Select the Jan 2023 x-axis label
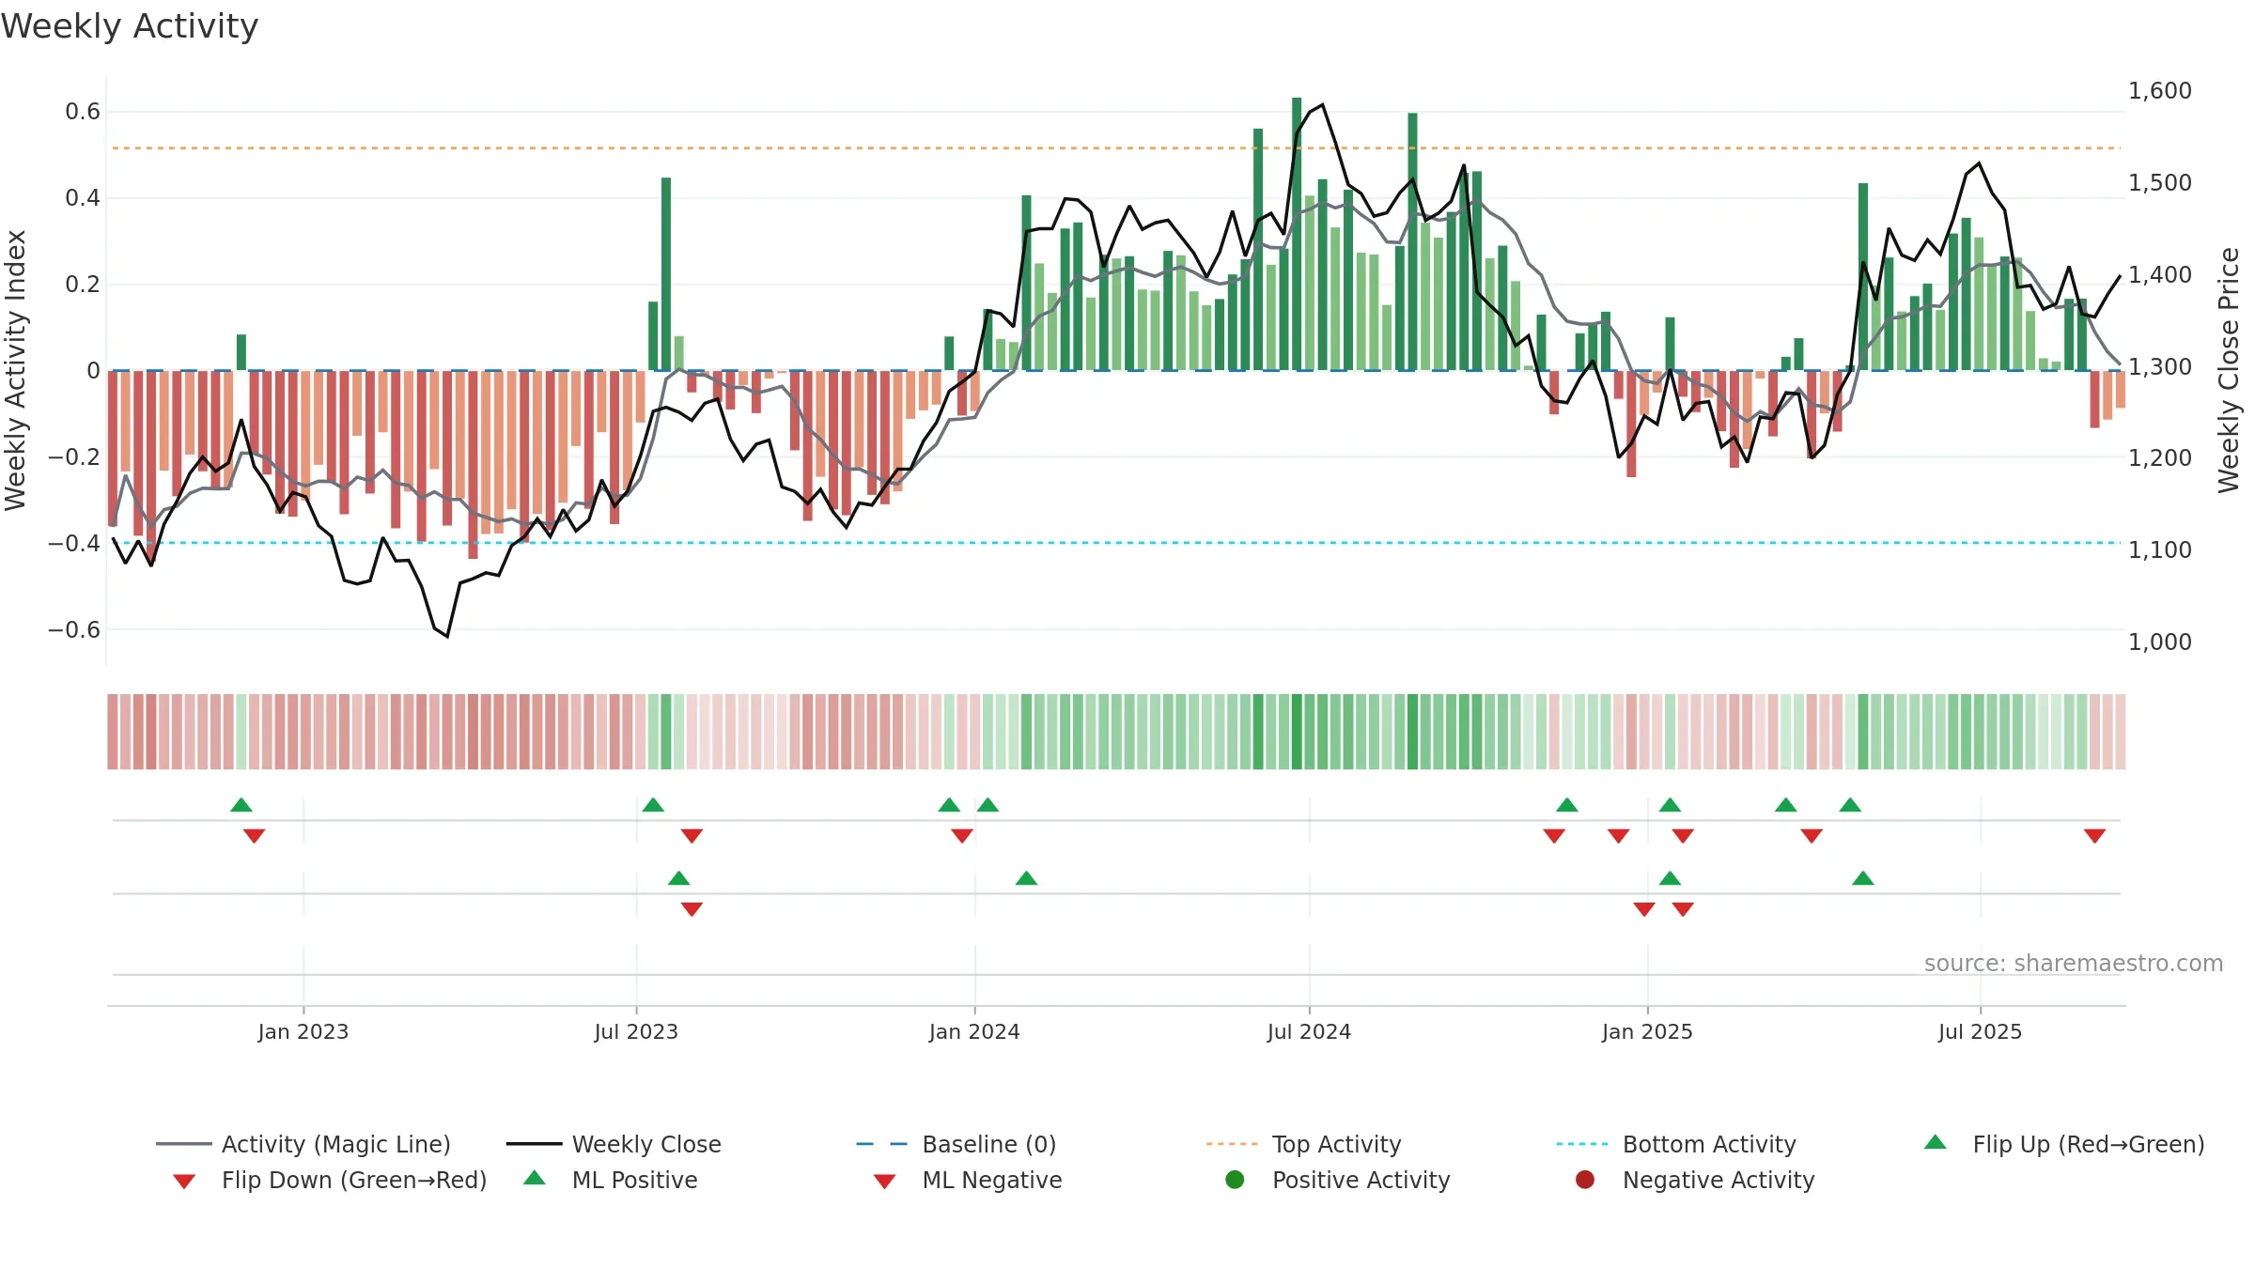 pos(303,1031)
